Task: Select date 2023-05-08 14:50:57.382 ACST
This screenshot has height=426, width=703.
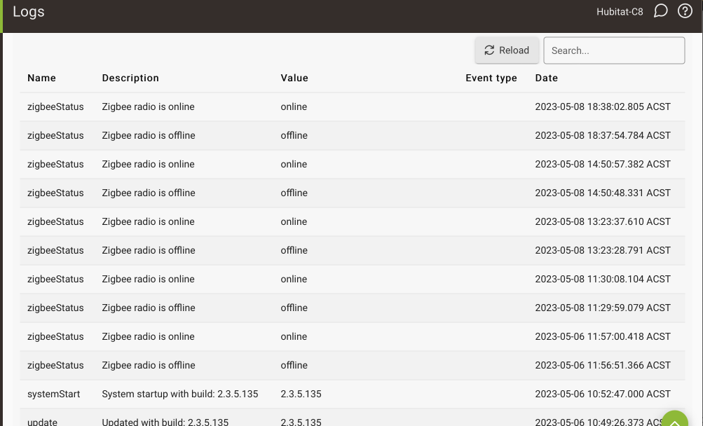Action: point(603,164)
